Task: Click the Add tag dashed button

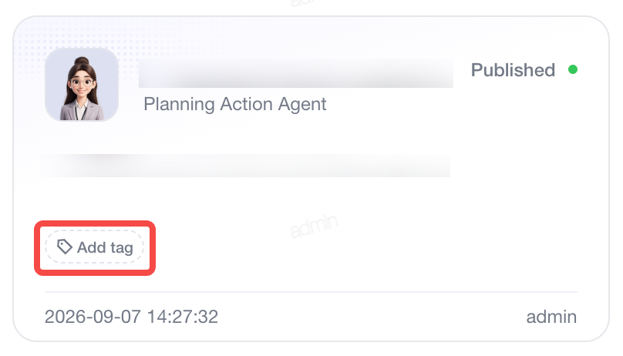Action: [95, 247]
